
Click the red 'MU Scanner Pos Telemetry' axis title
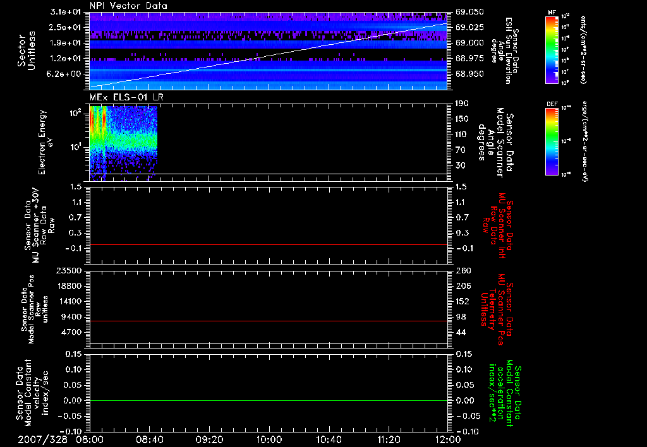(x=497, y=309)
